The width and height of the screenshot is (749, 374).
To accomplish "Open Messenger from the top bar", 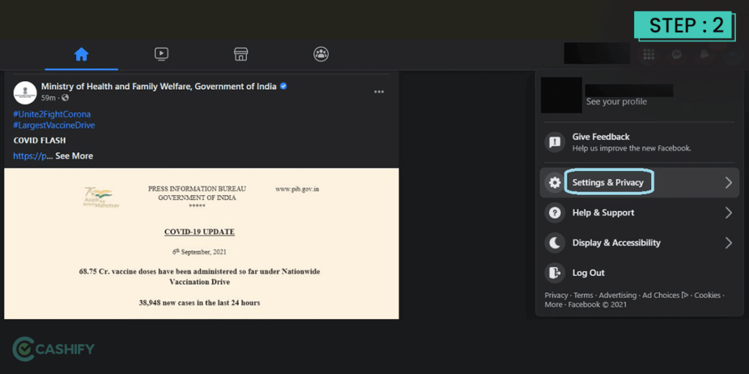I will (x=677, y=54).
